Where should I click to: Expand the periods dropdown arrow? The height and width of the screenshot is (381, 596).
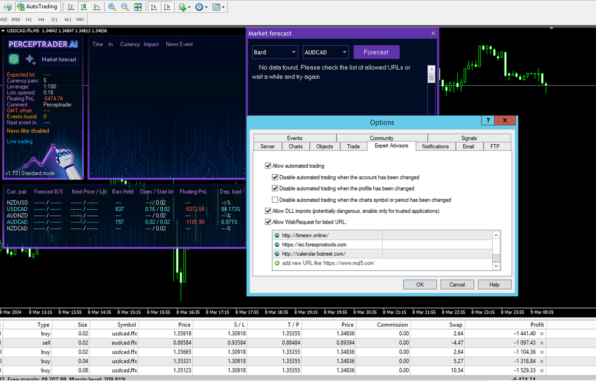click(x=206, y=7)
